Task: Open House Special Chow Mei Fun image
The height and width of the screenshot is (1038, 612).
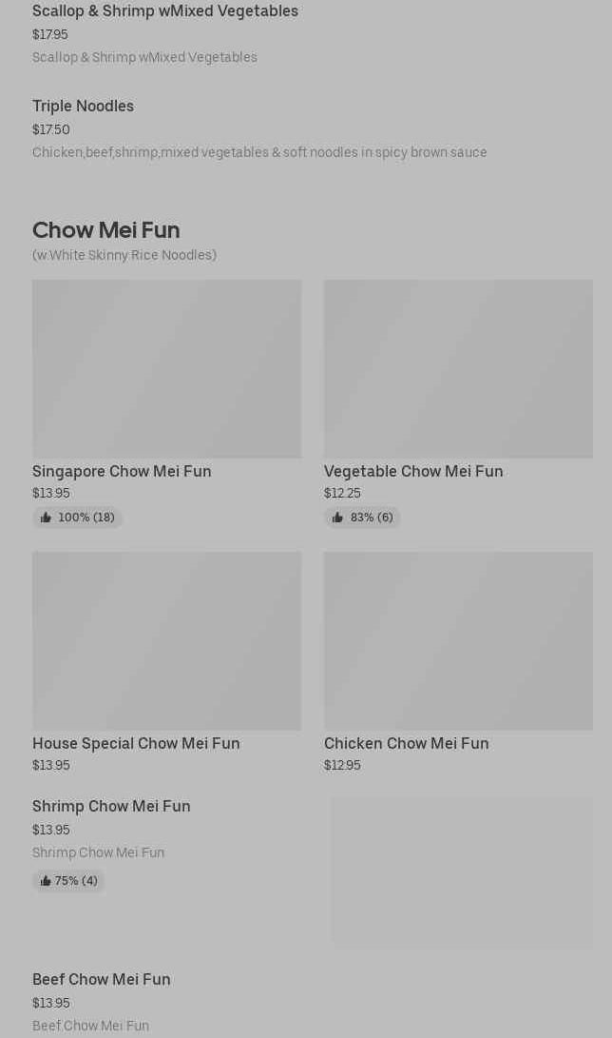Action: (x=166, y=640)
